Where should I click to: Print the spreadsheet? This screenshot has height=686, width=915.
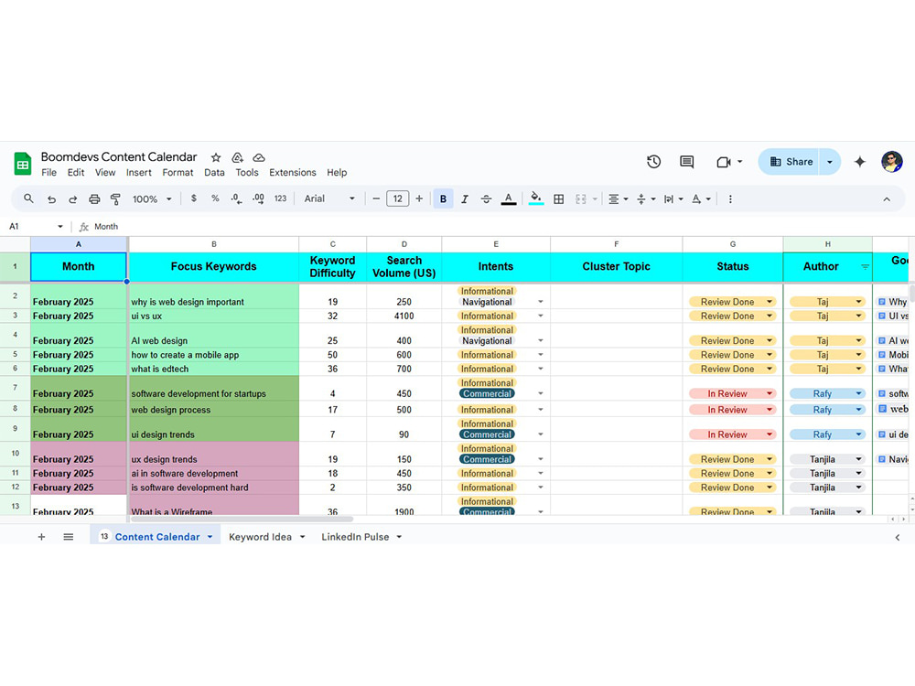click(94, 199)
